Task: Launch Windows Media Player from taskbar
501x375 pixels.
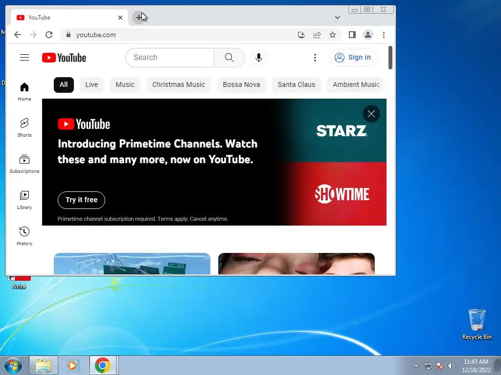Action: coord(73,365)
